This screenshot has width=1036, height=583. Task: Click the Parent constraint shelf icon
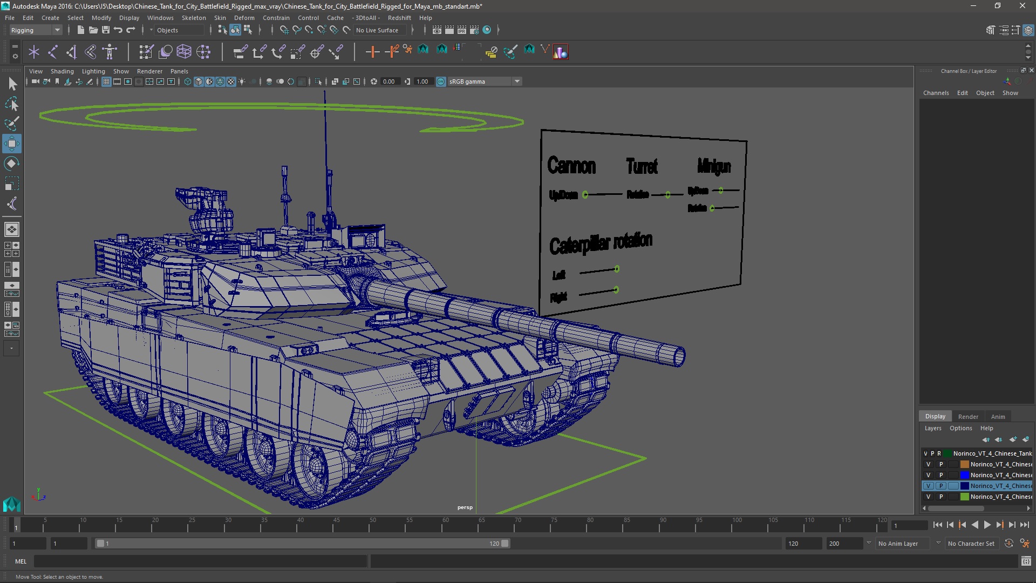240,52
